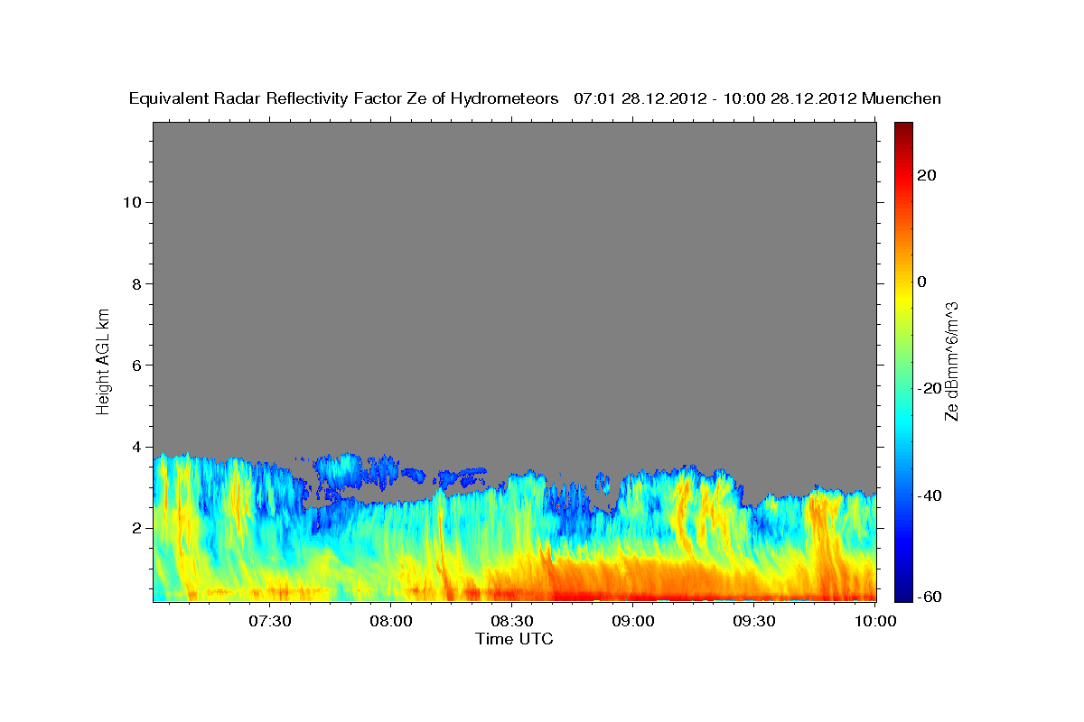Click the 09:30 time axis tick label
1084x722 pixels.
coord(754,621)
